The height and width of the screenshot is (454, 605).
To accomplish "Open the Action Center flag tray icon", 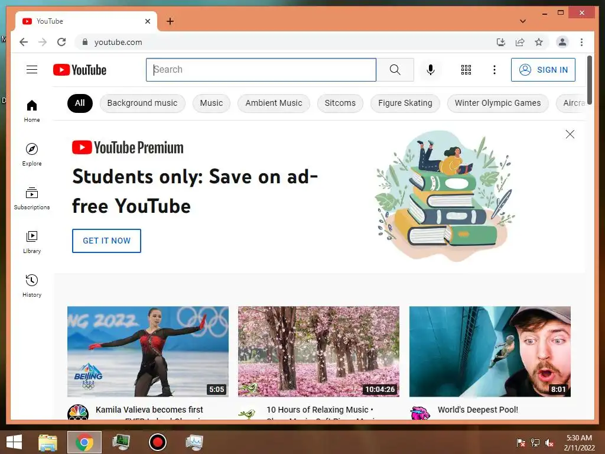I will click(x=521, y=442).
